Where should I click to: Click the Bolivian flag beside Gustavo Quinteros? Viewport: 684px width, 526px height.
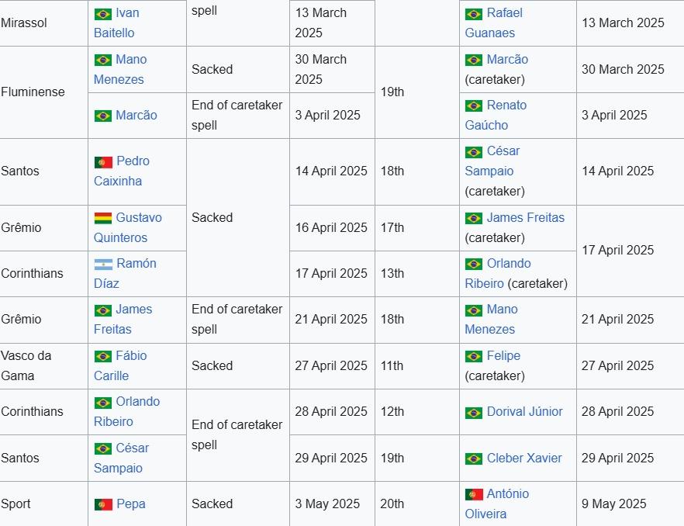[103, 218]
